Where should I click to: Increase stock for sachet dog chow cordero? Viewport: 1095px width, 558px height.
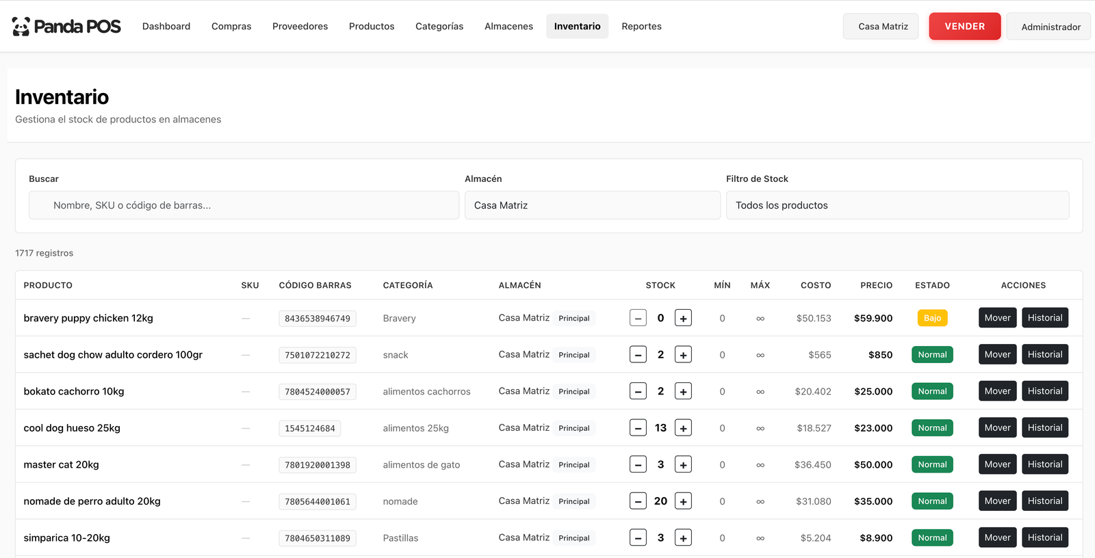pos(683,355)
